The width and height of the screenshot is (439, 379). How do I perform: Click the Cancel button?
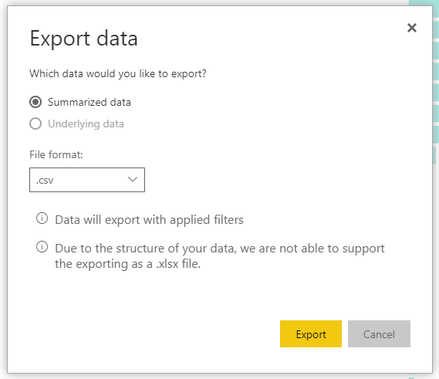(379, 334)
